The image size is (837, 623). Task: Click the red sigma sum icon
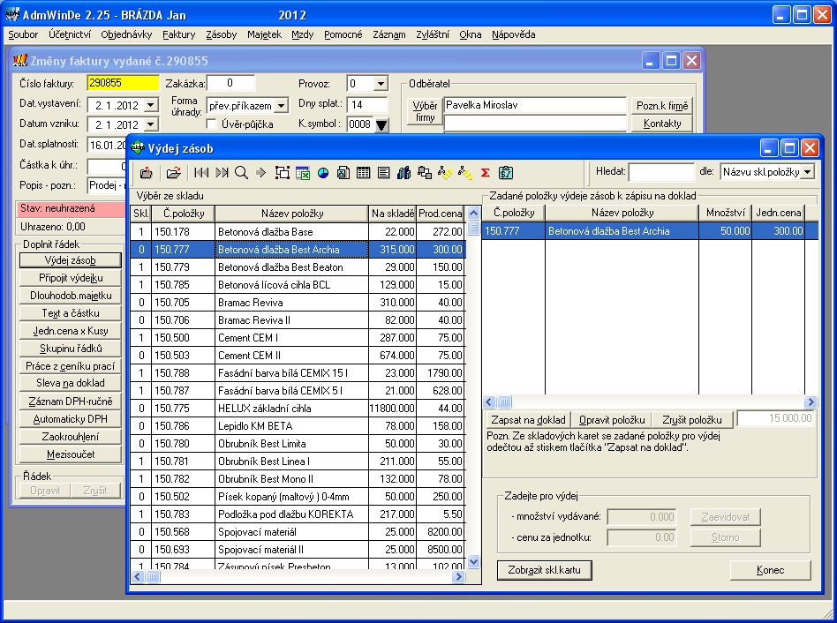coord(486,173)
